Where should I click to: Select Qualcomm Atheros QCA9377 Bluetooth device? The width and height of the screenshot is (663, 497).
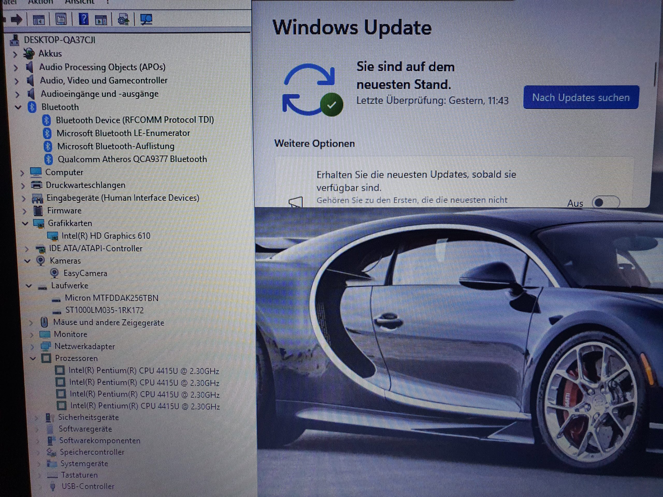coord(132,159)
